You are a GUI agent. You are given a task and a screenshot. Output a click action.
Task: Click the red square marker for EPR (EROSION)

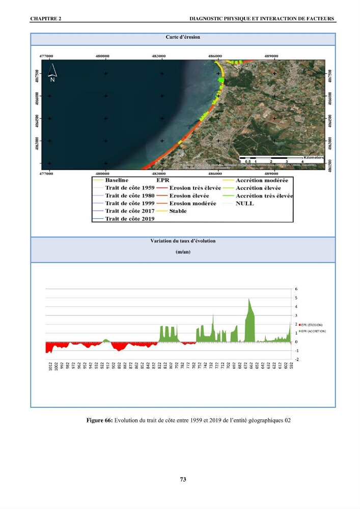click(x=299, y=325)
